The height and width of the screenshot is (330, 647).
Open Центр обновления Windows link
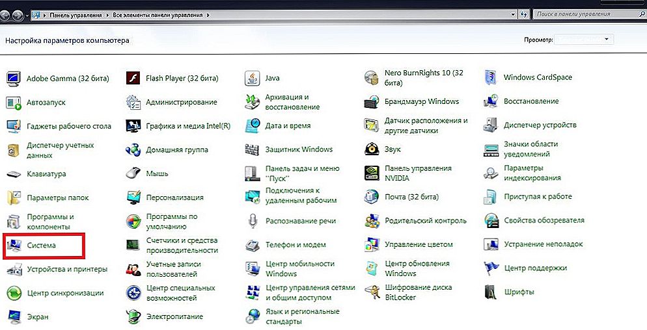click(x=417, y=268)
